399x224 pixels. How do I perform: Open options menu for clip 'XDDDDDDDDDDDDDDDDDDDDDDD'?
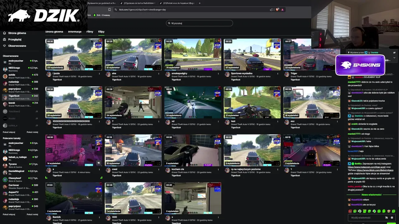99,122
